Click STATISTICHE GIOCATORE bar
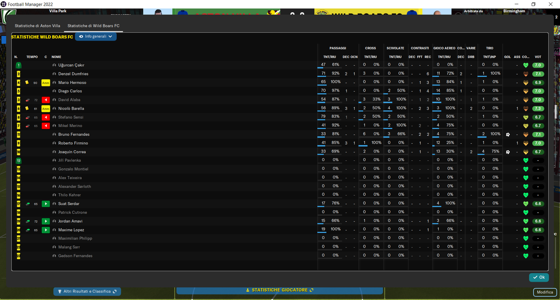Viewport: 560px width, 300px height. pyautogui.click(x=280, y=290)
